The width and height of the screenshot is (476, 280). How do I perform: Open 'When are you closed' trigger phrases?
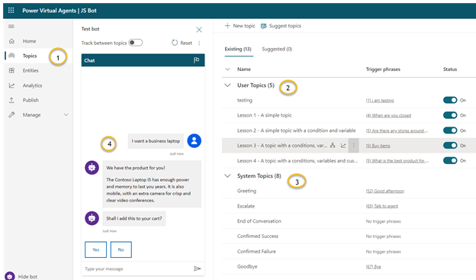click(x=388, y=115)
